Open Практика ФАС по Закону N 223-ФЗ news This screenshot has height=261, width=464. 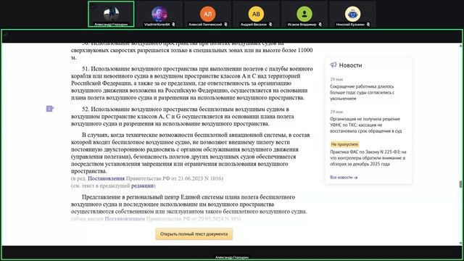[x=368, y=158]
